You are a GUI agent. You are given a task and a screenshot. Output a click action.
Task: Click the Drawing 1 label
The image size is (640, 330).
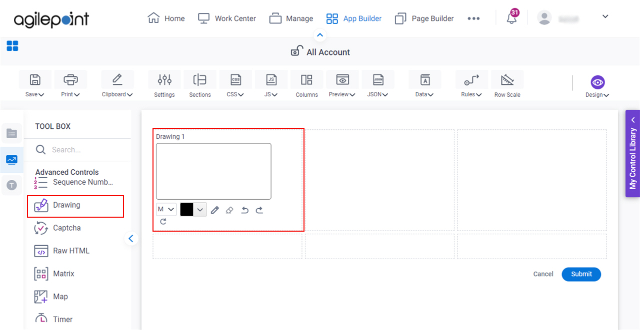170,137
